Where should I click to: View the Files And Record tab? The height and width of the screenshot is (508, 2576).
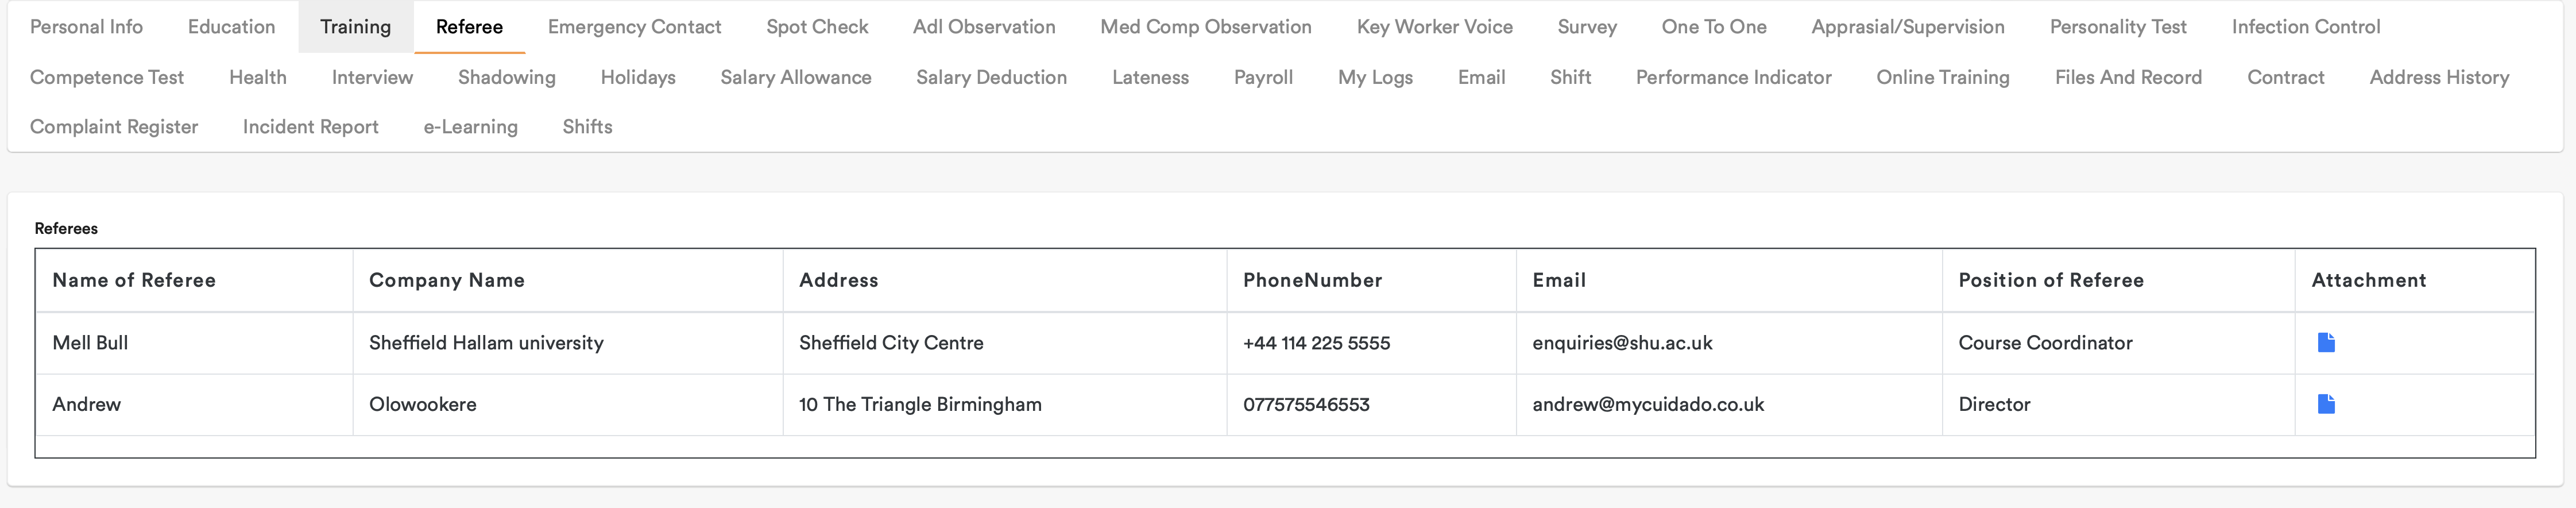pos(2128,77)
